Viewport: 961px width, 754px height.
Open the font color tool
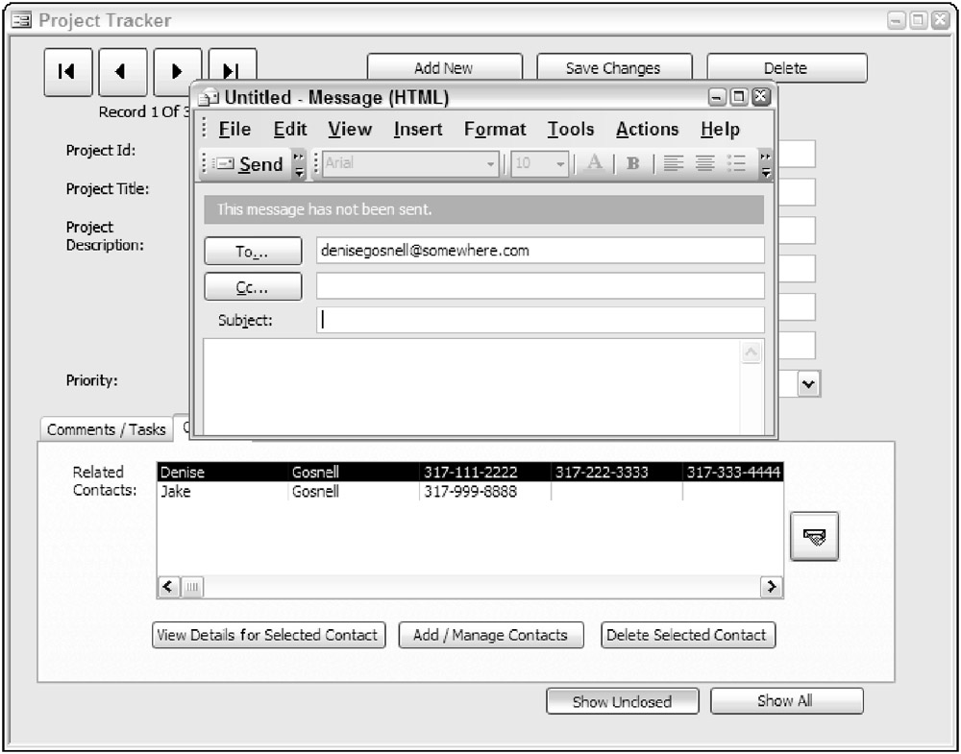594,163
